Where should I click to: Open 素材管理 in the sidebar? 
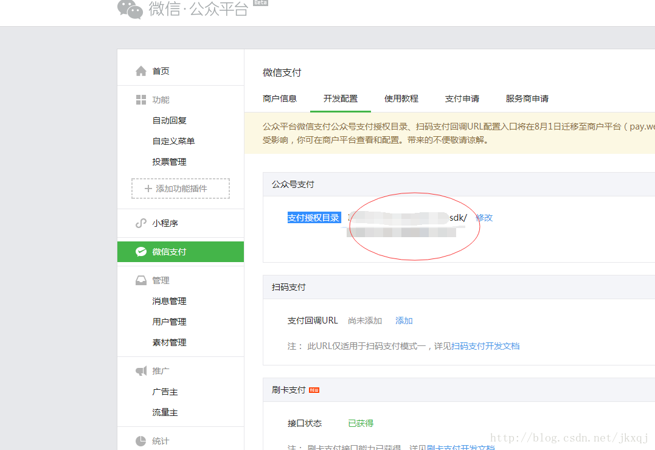(x=169, y=342)
